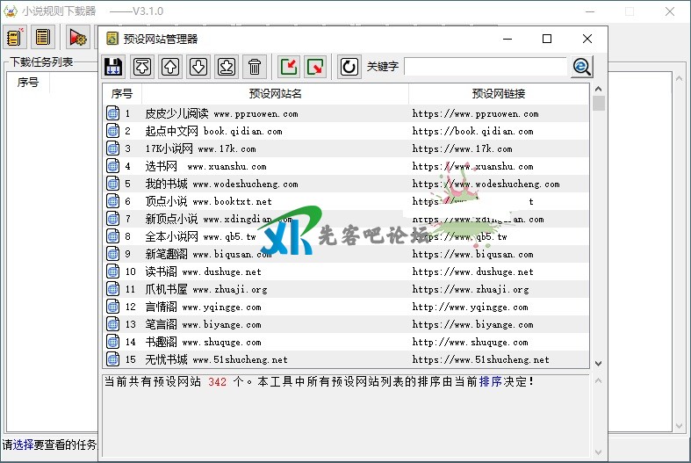The image size is (691, 463).
Task: Click the red-arrow export icon
Action: pyautogui.click(x=315, y=67)
